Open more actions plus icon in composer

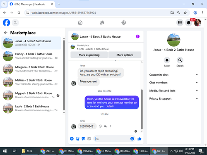[x=72, y=138]
